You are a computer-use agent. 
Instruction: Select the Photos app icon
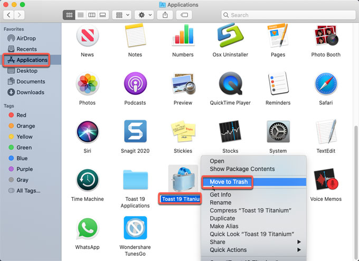click(x=88, y=83)
